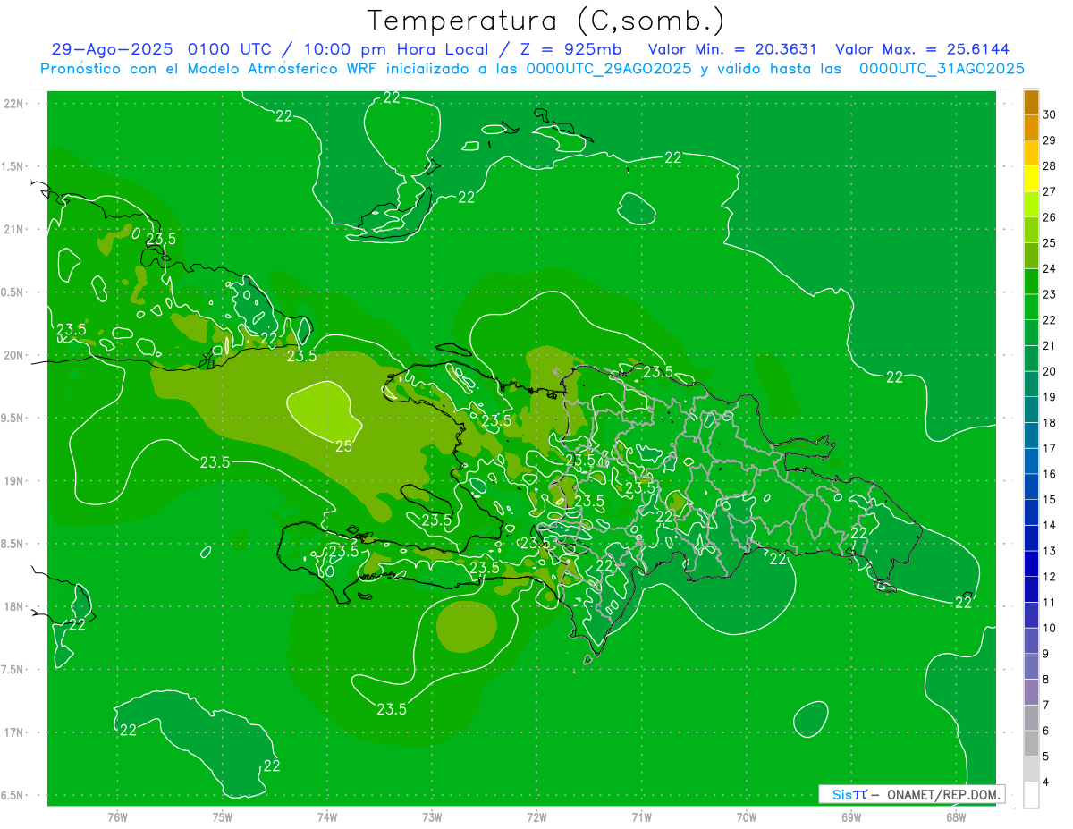
Task: Click the legend value "28"
Action: [1050, 166]
